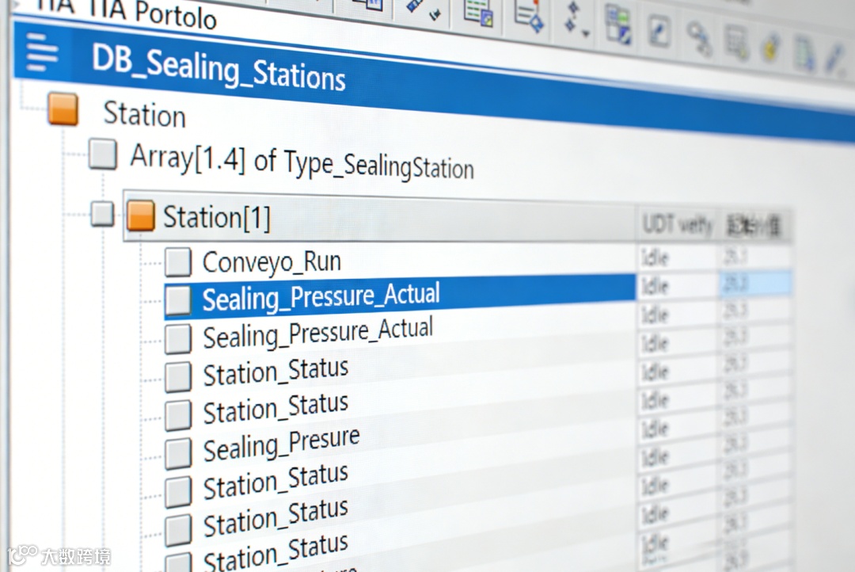Image resolution: width=855 pixels, height=572 pixels.
Task: Tick the checkbox in the highlighted Sealing_Pressure_Actual row
Action: pyautogui.click(x=178, y=300)
